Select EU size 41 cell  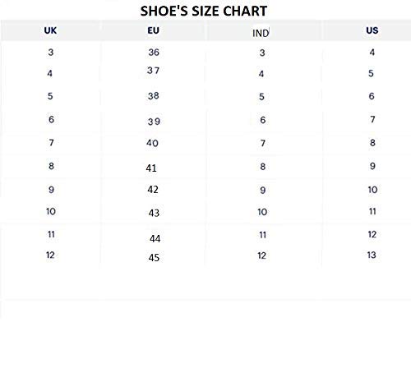[x=151, y=168]
